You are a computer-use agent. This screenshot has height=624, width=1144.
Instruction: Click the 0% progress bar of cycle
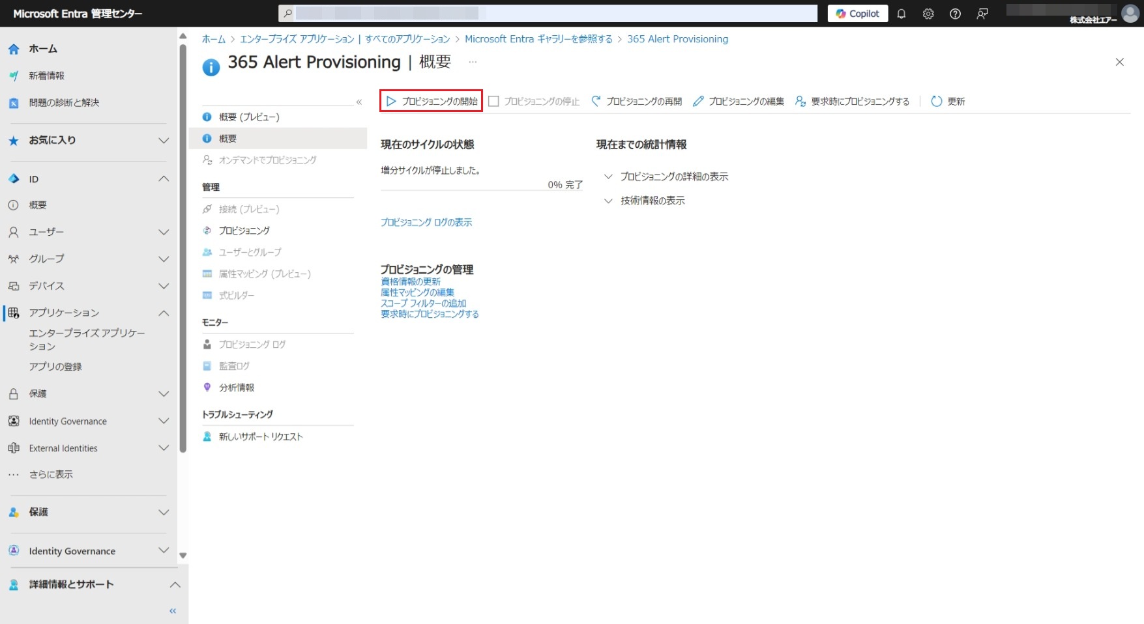pyautogui.click(x=481, y=190)
